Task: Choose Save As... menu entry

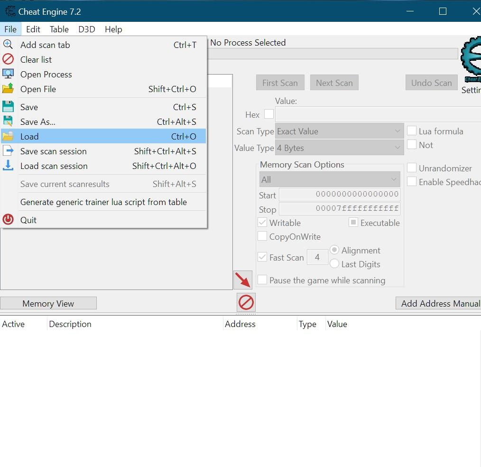Action: 103,122
